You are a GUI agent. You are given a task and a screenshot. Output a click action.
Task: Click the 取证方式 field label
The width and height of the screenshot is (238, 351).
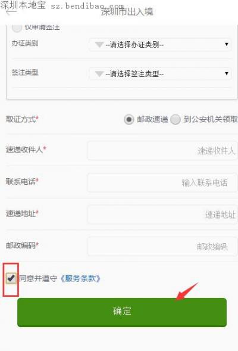click(x=22, y=119)
